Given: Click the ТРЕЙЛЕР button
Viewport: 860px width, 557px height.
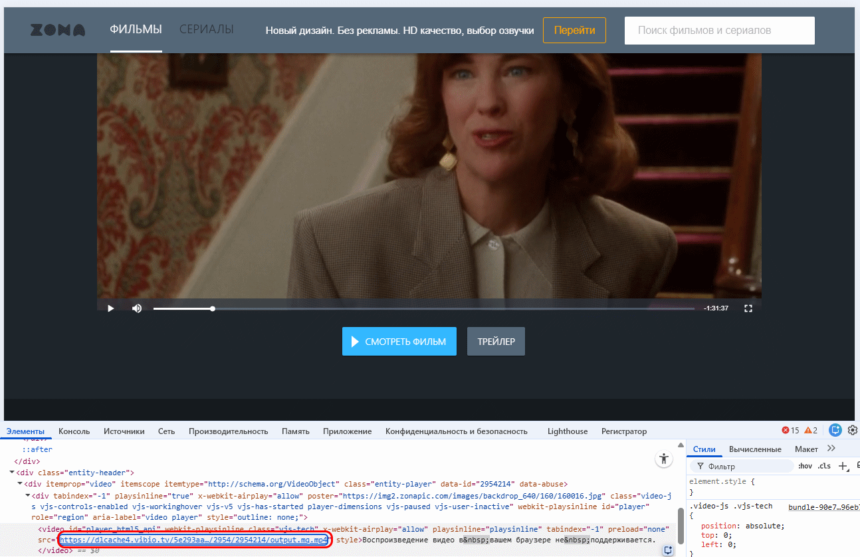Looking at the screenshot, I should 496,342.
